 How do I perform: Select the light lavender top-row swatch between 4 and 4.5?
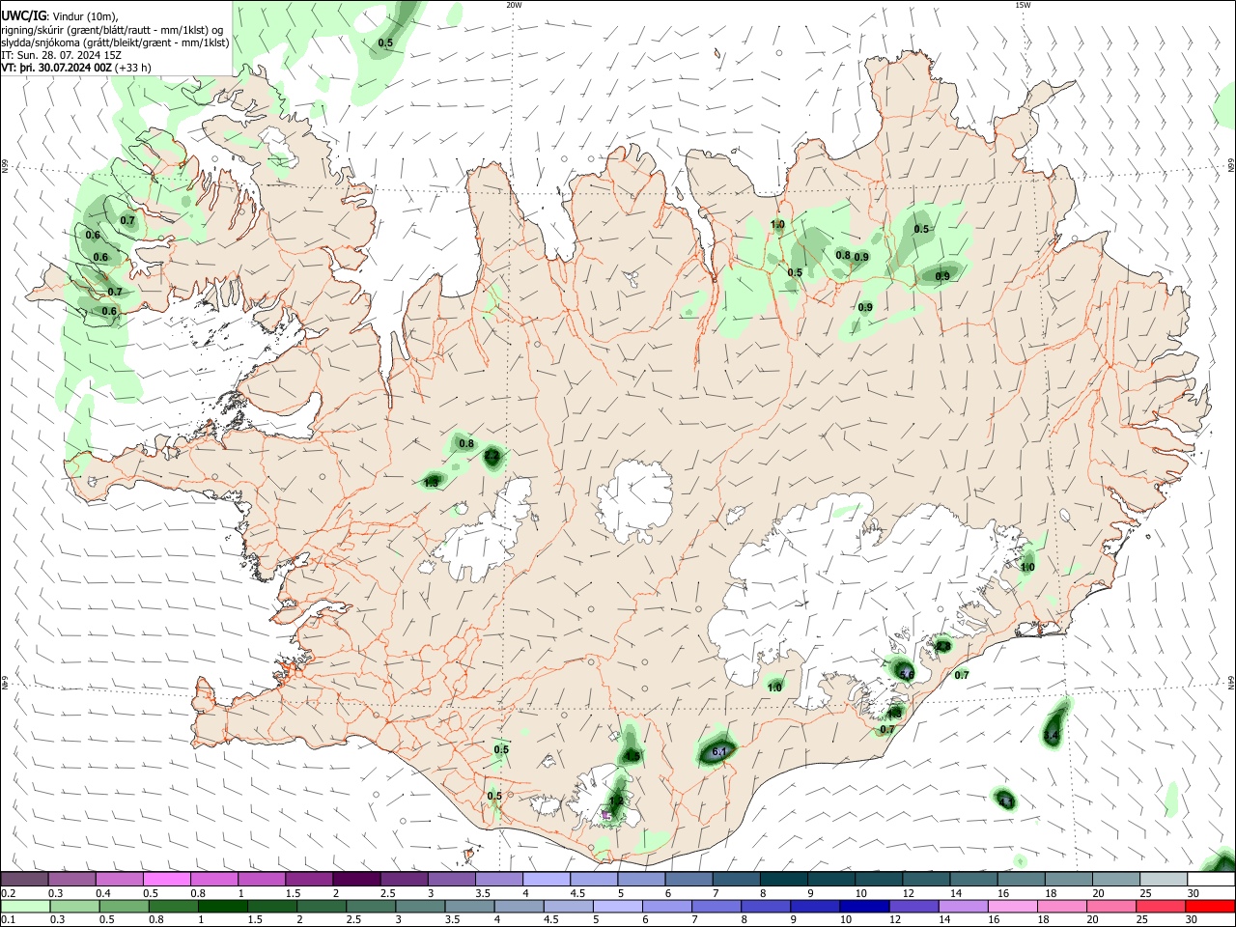[x=547, y=880]
